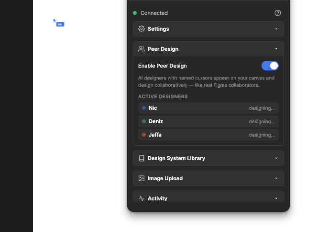Collapse the Activity section arrow

coord(276,198)
